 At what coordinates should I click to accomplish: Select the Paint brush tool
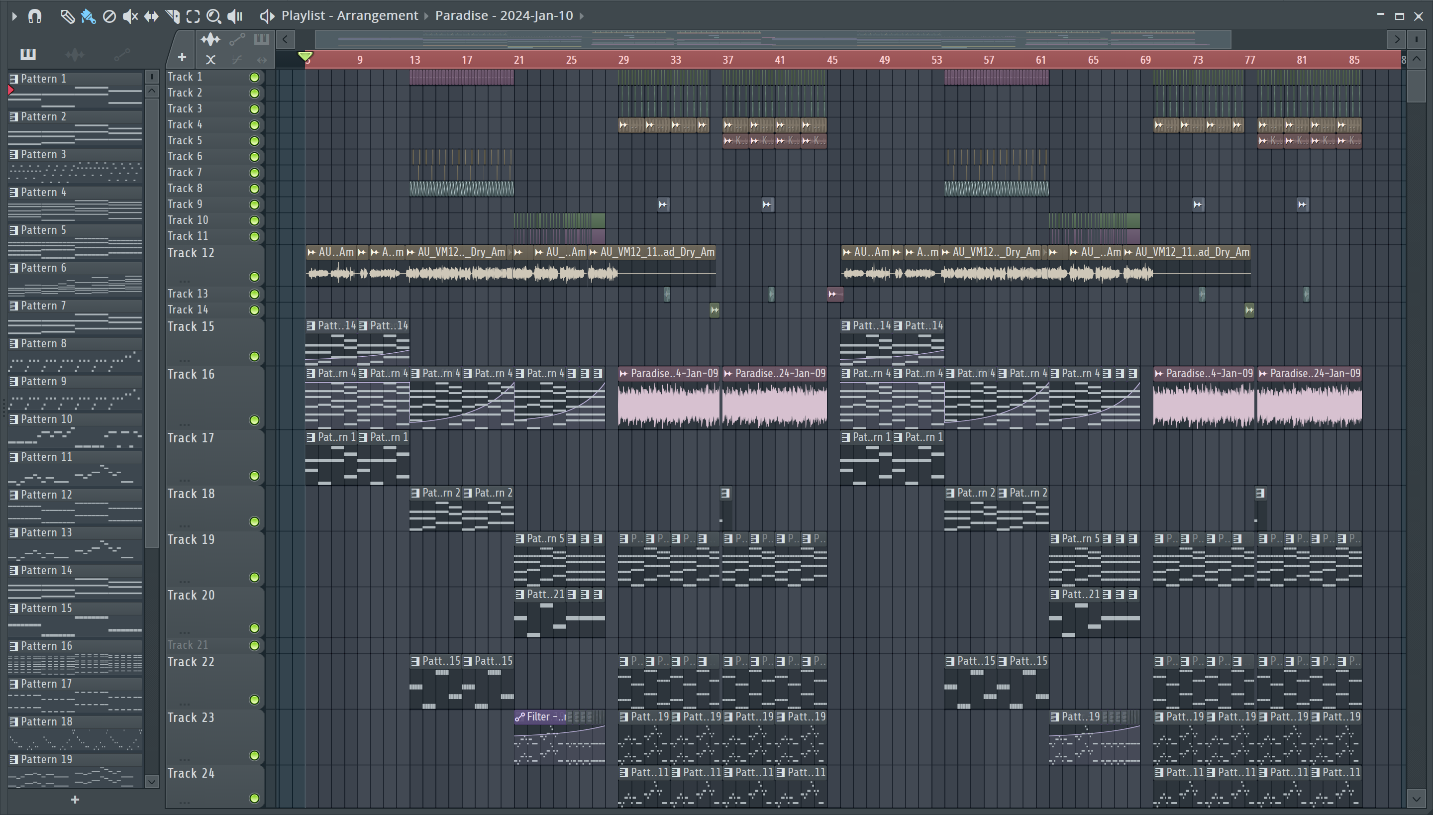coord(88,16)
